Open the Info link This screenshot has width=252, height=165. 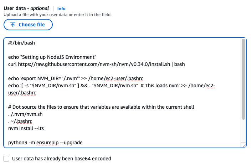pos(61,9)
